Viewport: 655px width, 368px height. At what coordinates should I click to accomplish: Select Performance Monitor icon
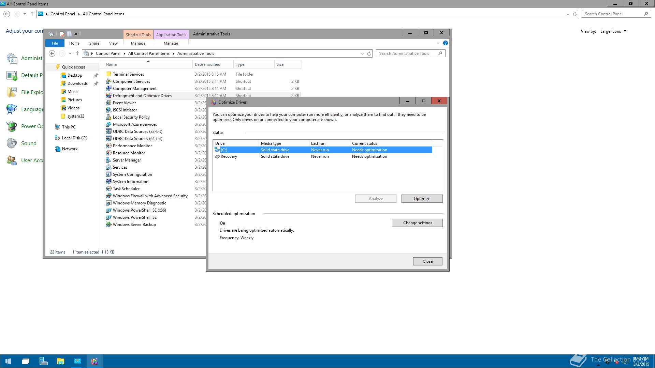pyautogui.click(x=108, y=145)
